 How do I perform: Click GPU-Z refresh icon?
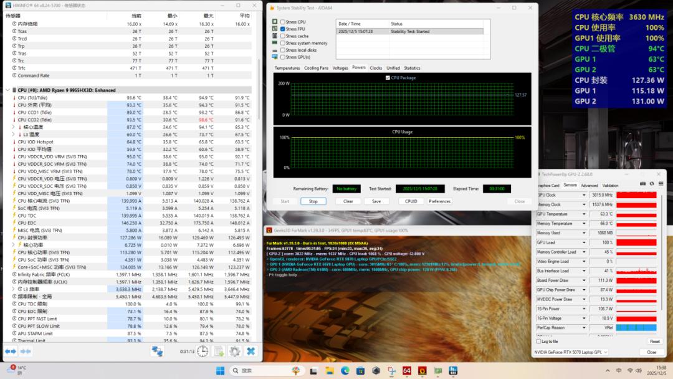pyautogui.click(x=652, y=184)
